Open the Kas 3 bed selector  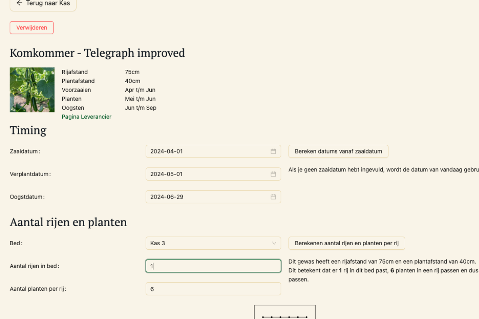(213, 243)
